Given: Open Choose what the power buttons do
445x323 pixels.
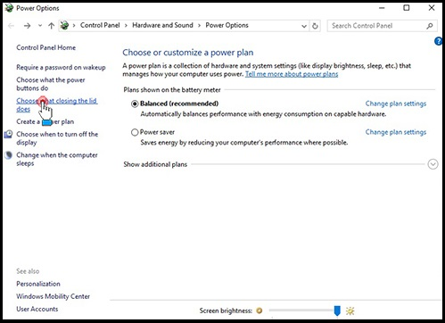Looking at the screenshot, I should [51, 84].
